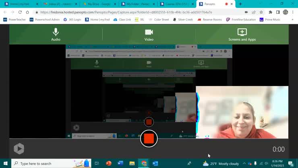This screenshot has width=298, height=168.
Task: Show hidden system tray icons
Action: [x=244, y=164]
